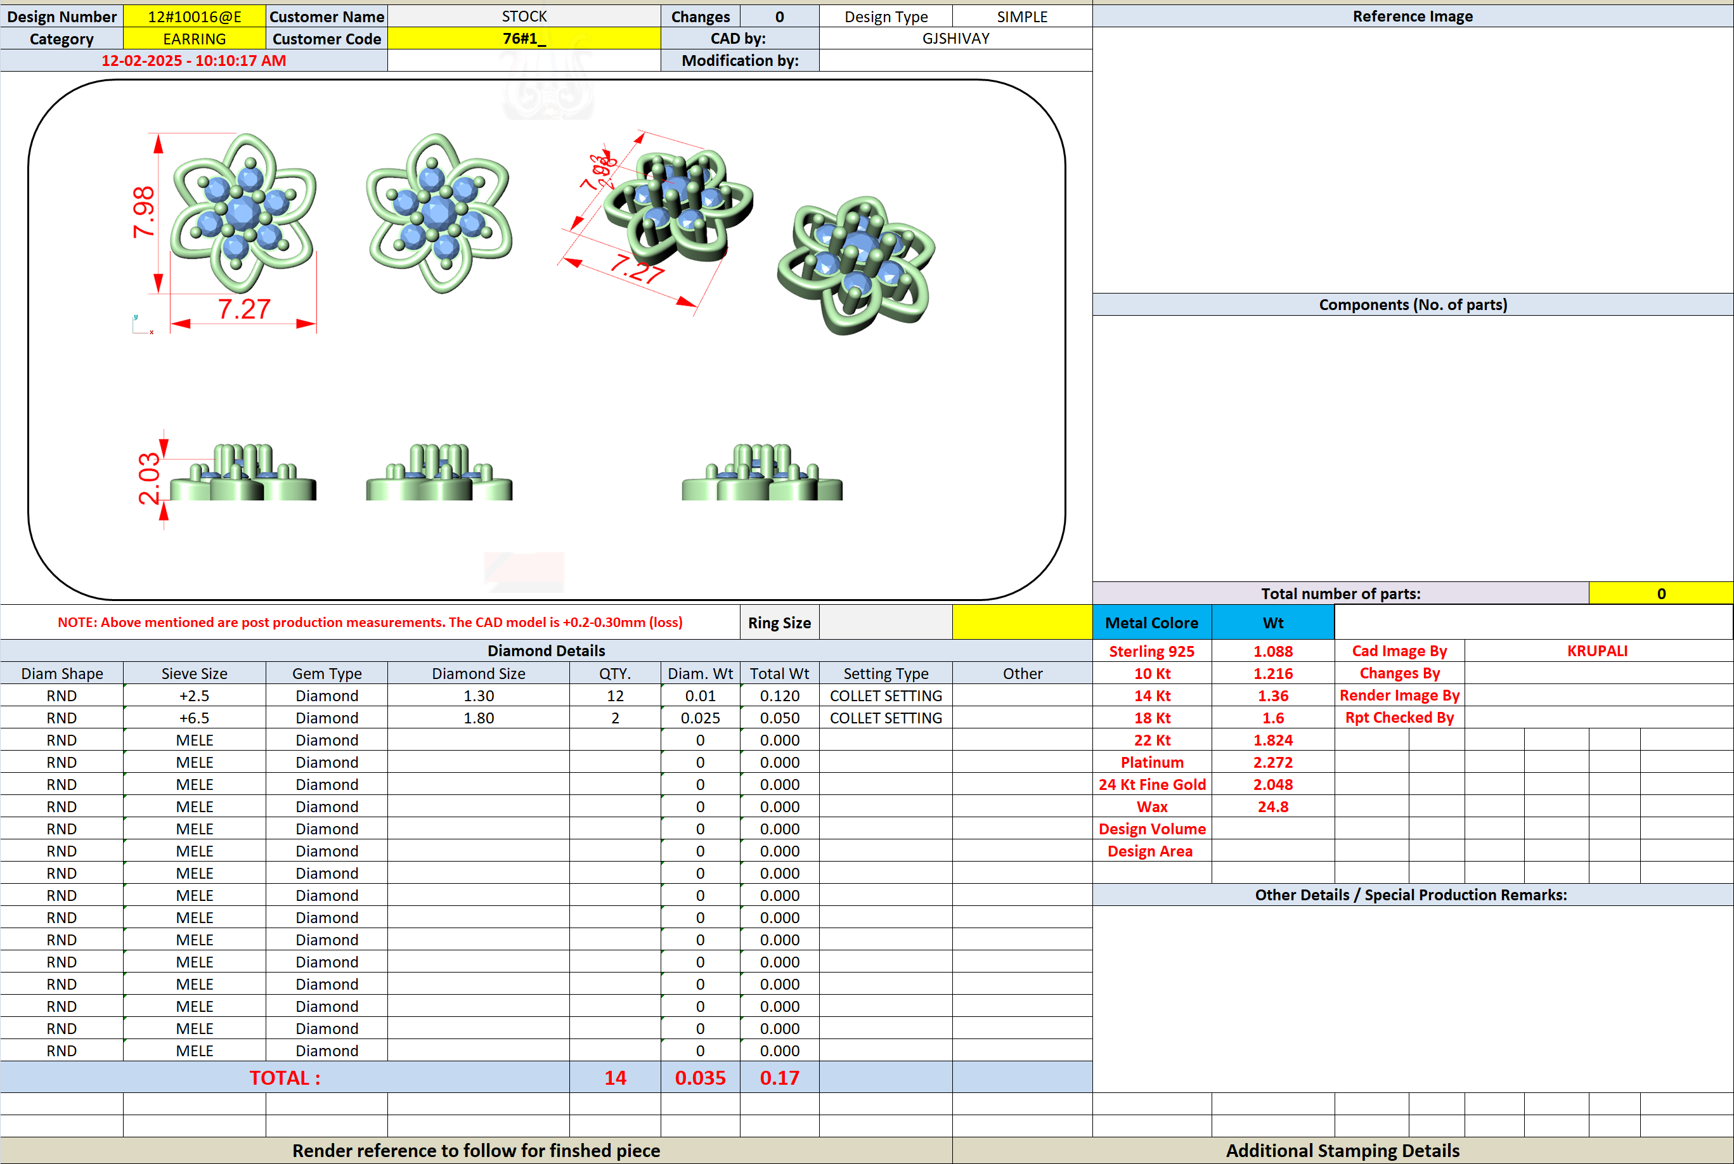The height and width of the screenshot is (1164, 1734).
Task: Click the yellow Total number of parts value
Action: click(1660, 593)
